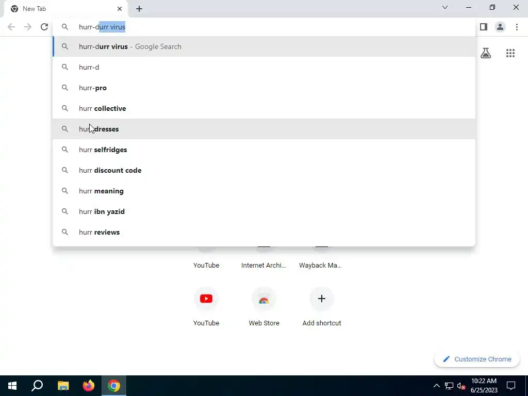
Task: Click the Chrome taskbar icon
Action: (x=114, y=386)
